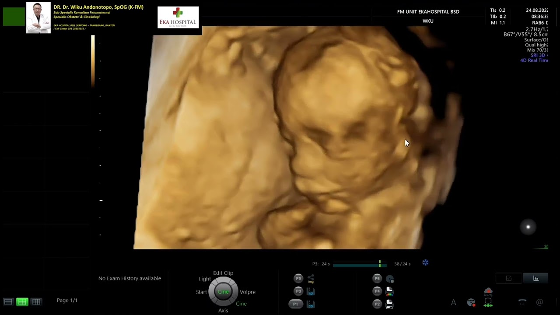Click the doctor's portrait photo
The image size is (560, 315).
tap(38, 17)
